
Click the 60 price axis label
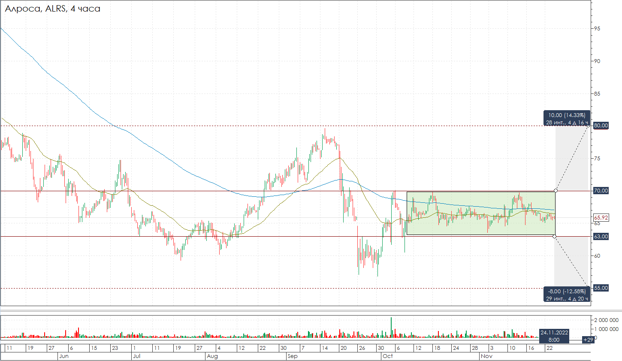597,256
